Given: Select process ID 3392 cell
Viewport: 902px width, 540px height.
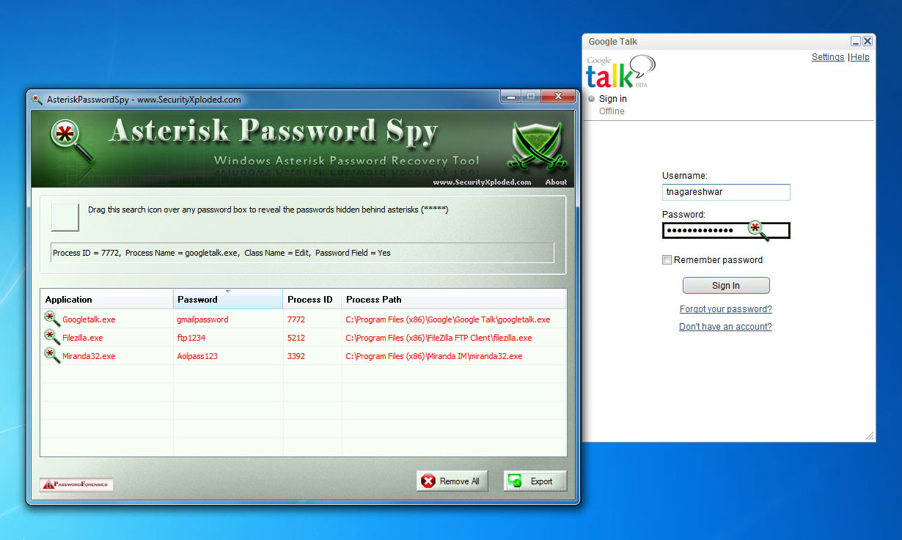Looking at the screenshot, I should pyautogui.click(x=296, y=356).
